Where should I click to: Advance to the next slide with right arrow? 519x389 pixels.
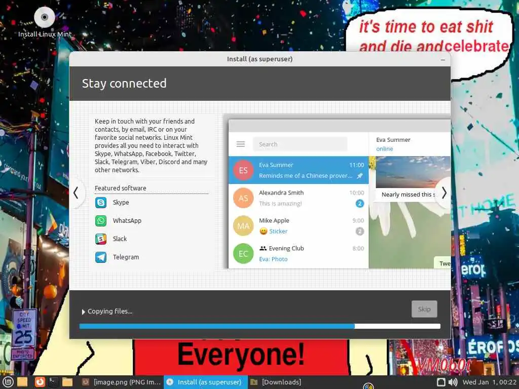pyautogui.click(x=444, y=193)
